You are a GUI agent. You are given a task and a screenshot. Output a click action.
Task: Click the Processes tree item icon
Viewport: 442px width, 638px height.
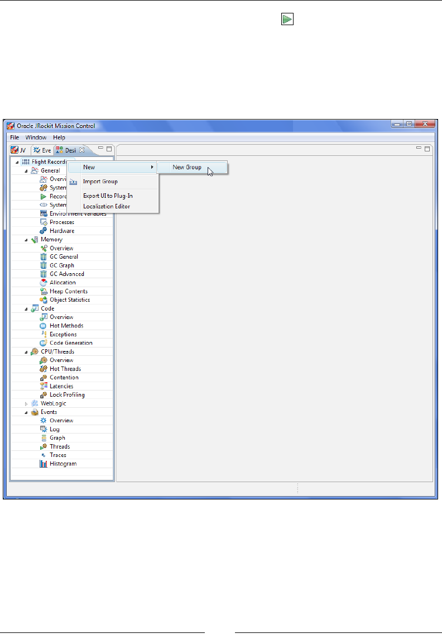click(x=44, y=222)
